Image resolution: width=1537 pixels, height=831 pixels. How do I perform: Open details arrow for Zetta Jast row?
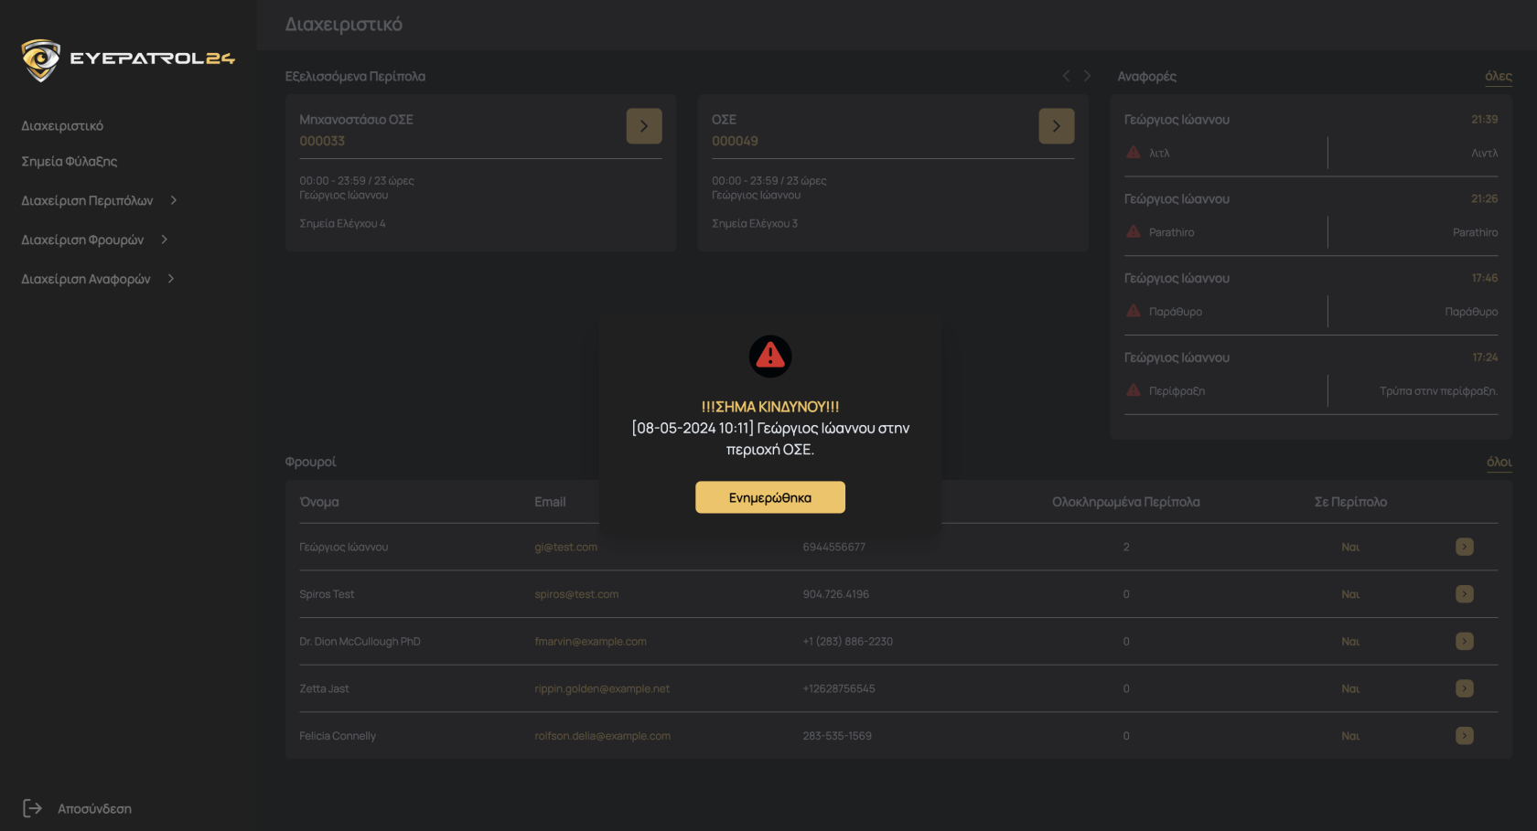click(1464, 688)
